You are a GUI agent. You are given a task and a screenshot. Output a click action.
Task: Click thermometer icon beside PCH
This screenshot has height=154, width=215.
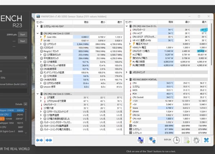(x=131, y=93)
